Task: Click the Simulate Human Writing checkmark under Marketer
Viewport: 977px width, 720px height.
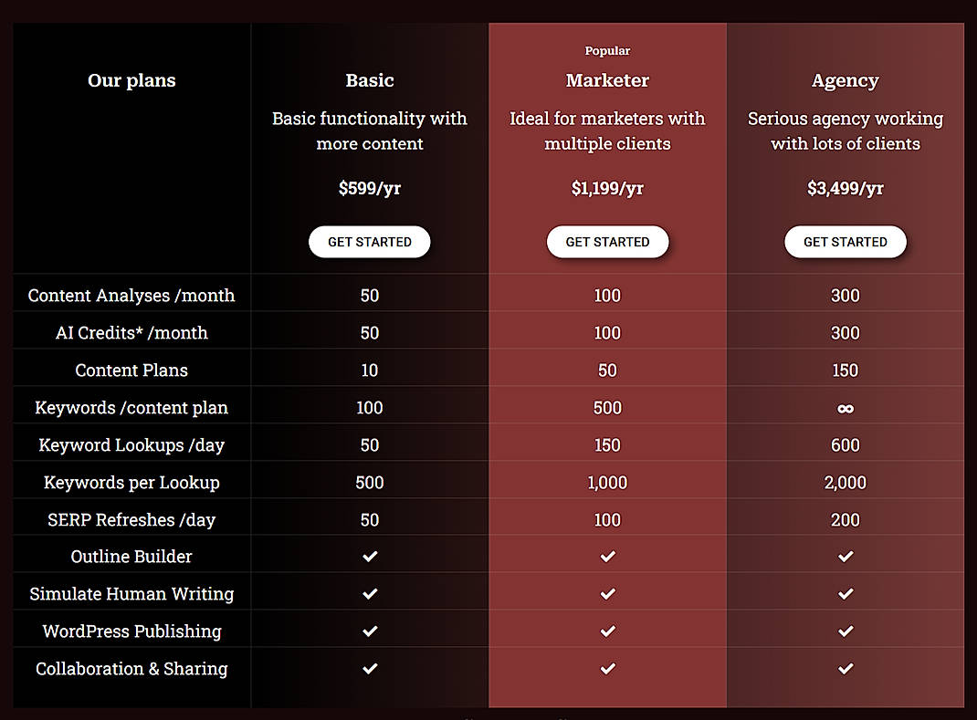Action: pos(607,593)
